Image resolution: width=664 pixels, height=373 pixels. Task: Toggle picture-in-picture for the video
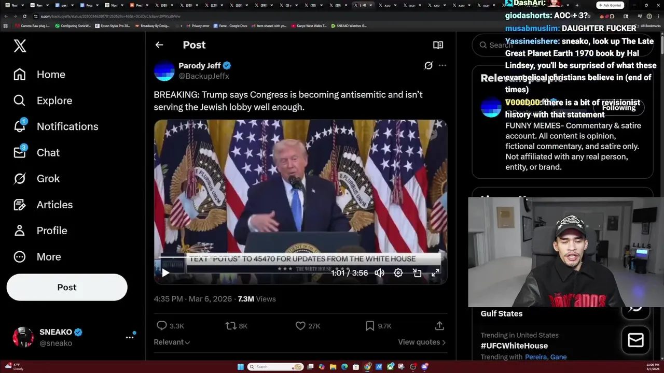417,273
